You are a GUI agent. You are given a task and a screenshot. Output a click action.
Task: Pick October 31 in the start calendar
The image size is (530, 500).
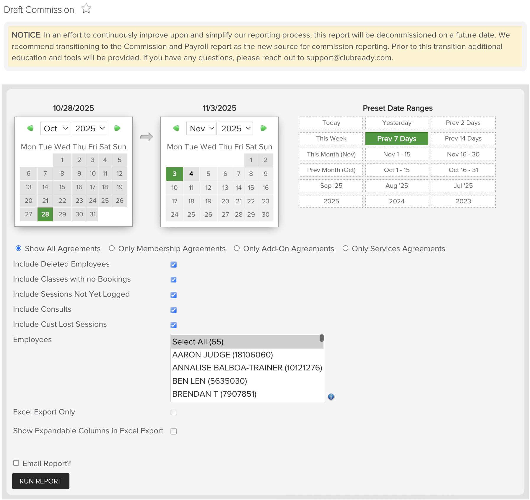point(93,214)
